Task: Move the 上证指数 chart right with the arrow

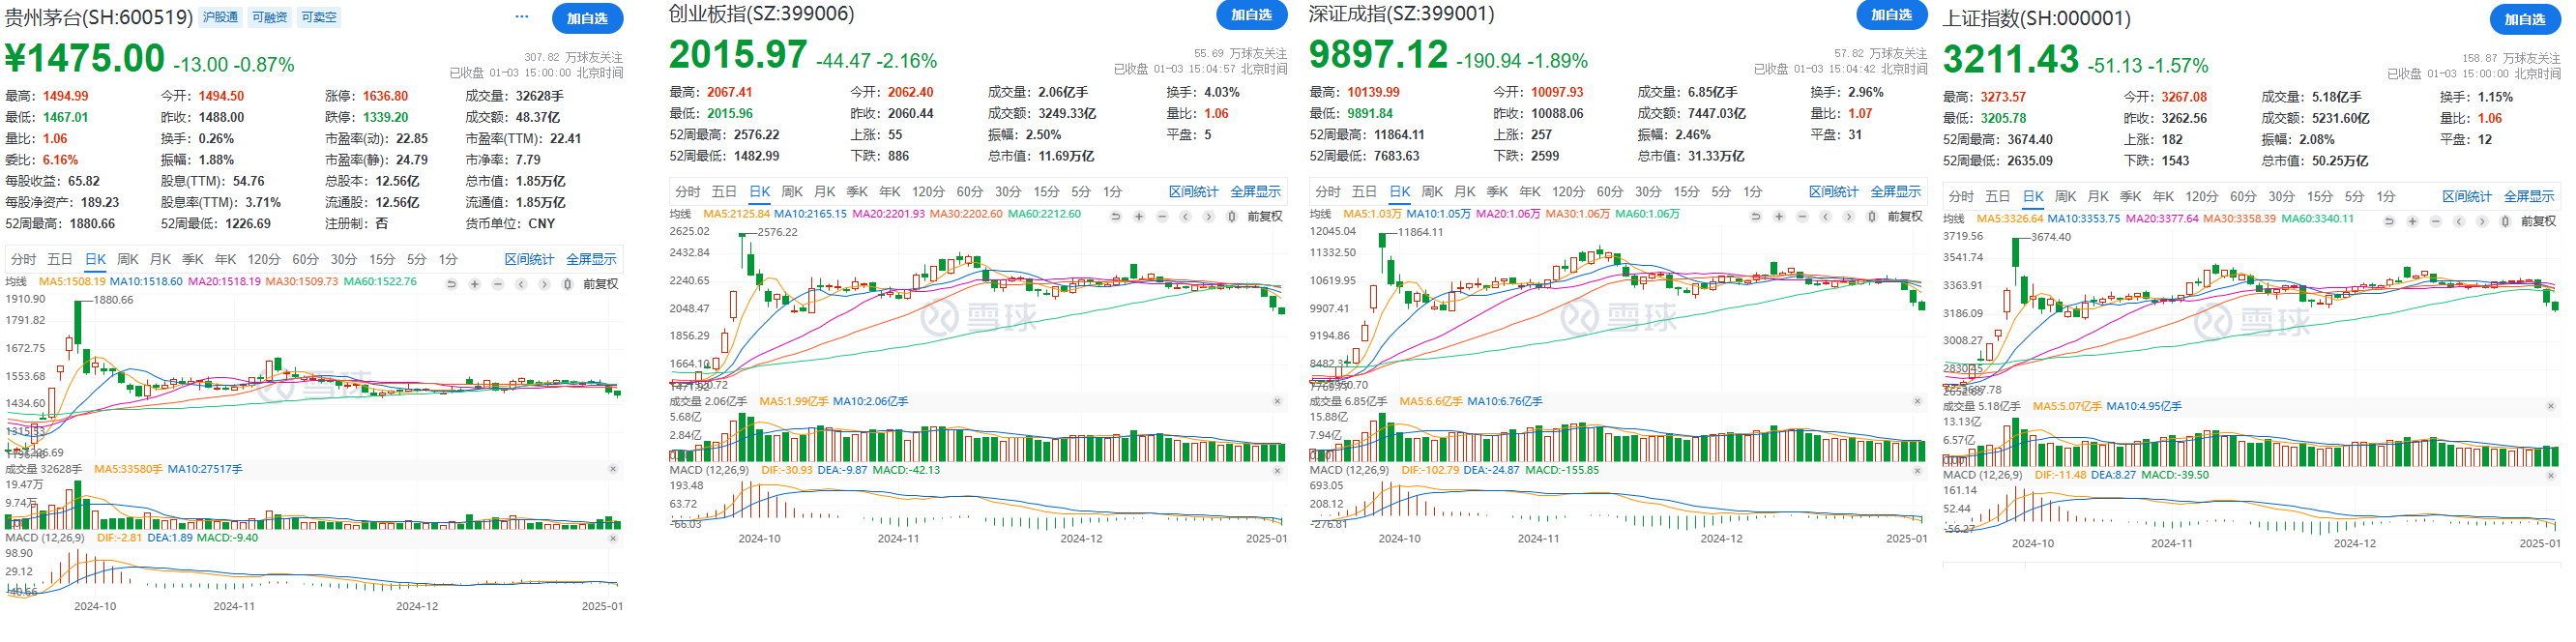Action: pos(2482,221)
